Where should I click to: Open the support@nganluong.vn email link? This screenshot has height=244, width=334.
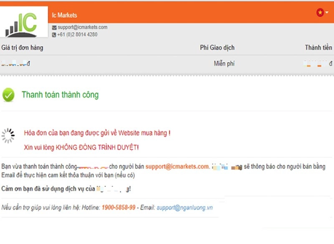point(185,208)
